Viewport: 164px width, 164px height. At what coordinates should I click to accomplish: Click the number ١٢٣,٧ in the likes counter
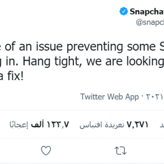pyautogui.click(x=57, y=124)
